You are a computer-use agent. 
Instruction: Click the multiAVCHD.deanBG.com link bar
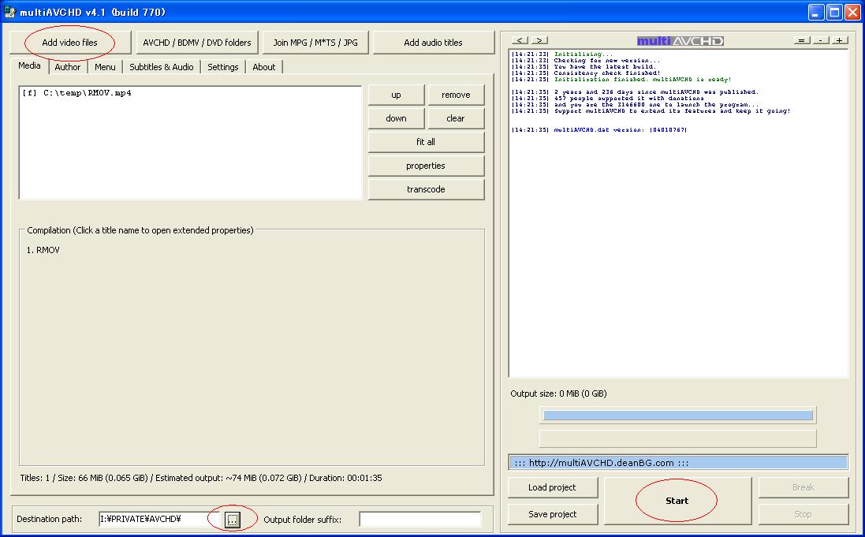tap(678, 463)
